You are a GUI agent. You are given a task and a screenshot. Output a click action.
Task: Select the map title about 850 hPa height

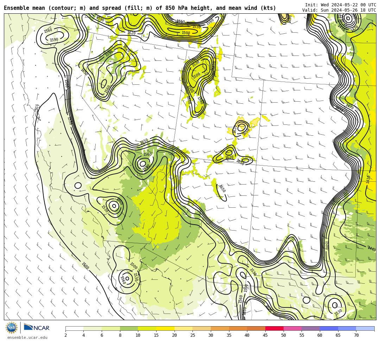coord(140,8)
